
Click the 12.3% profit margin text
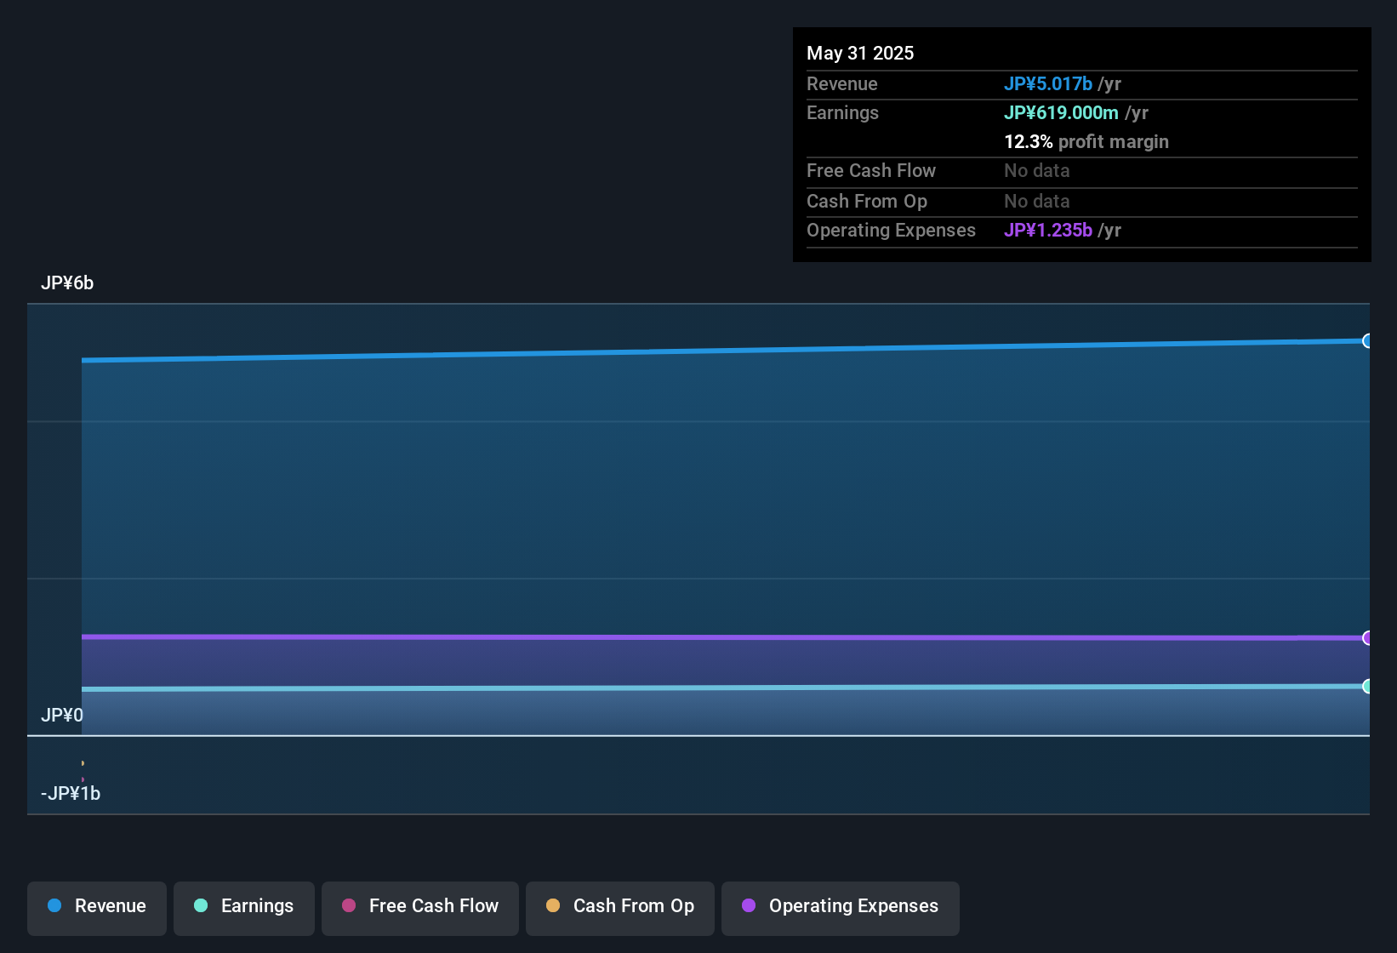[x=1086, y=141]
